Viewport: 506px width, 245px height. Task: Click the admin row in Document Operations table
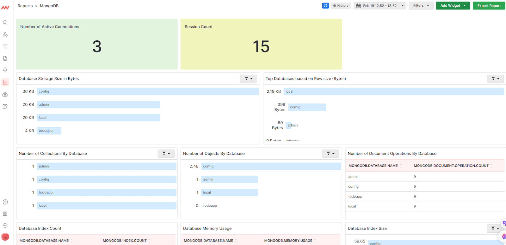click(425, 177)
